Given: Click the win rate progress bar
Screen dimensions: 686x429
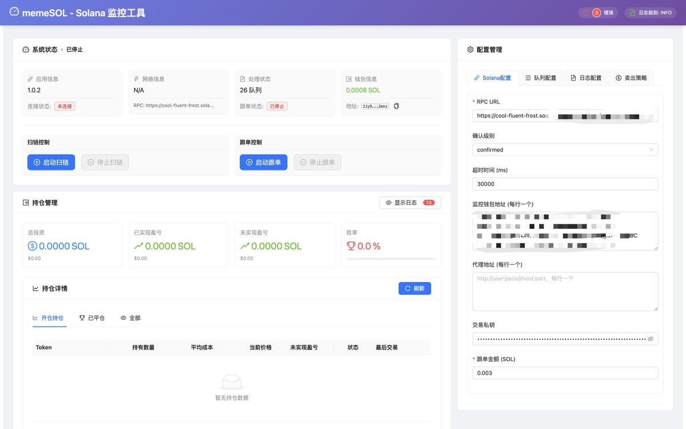Looking at the screenshot, I should (x=391, y=259).
